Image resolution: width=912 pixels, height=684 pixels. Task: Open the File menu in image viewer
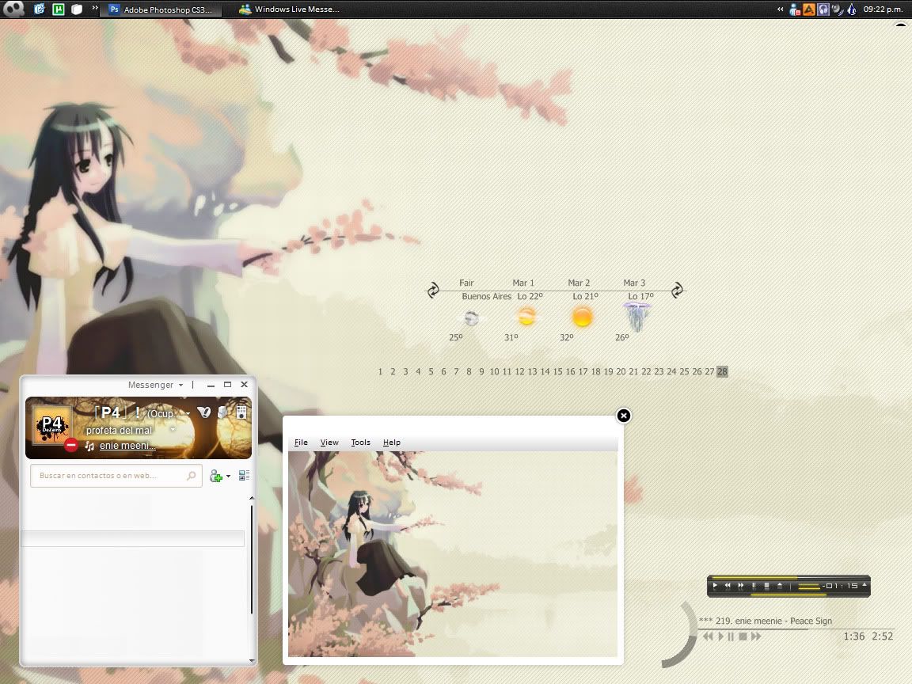pyautogui.click(x=301, y=442)
